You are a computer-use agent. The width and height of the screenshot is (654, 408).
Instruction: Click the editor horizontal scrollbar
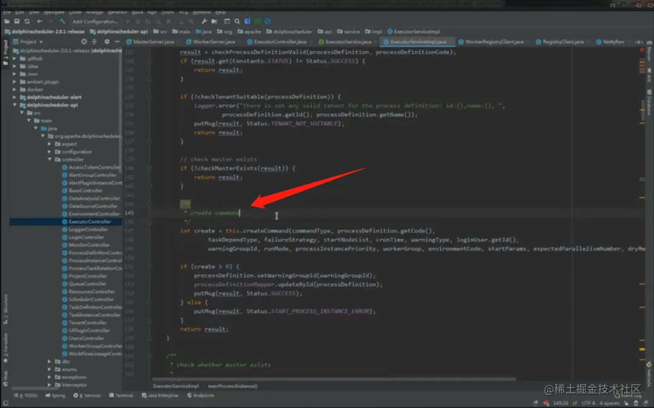[334, 380]
